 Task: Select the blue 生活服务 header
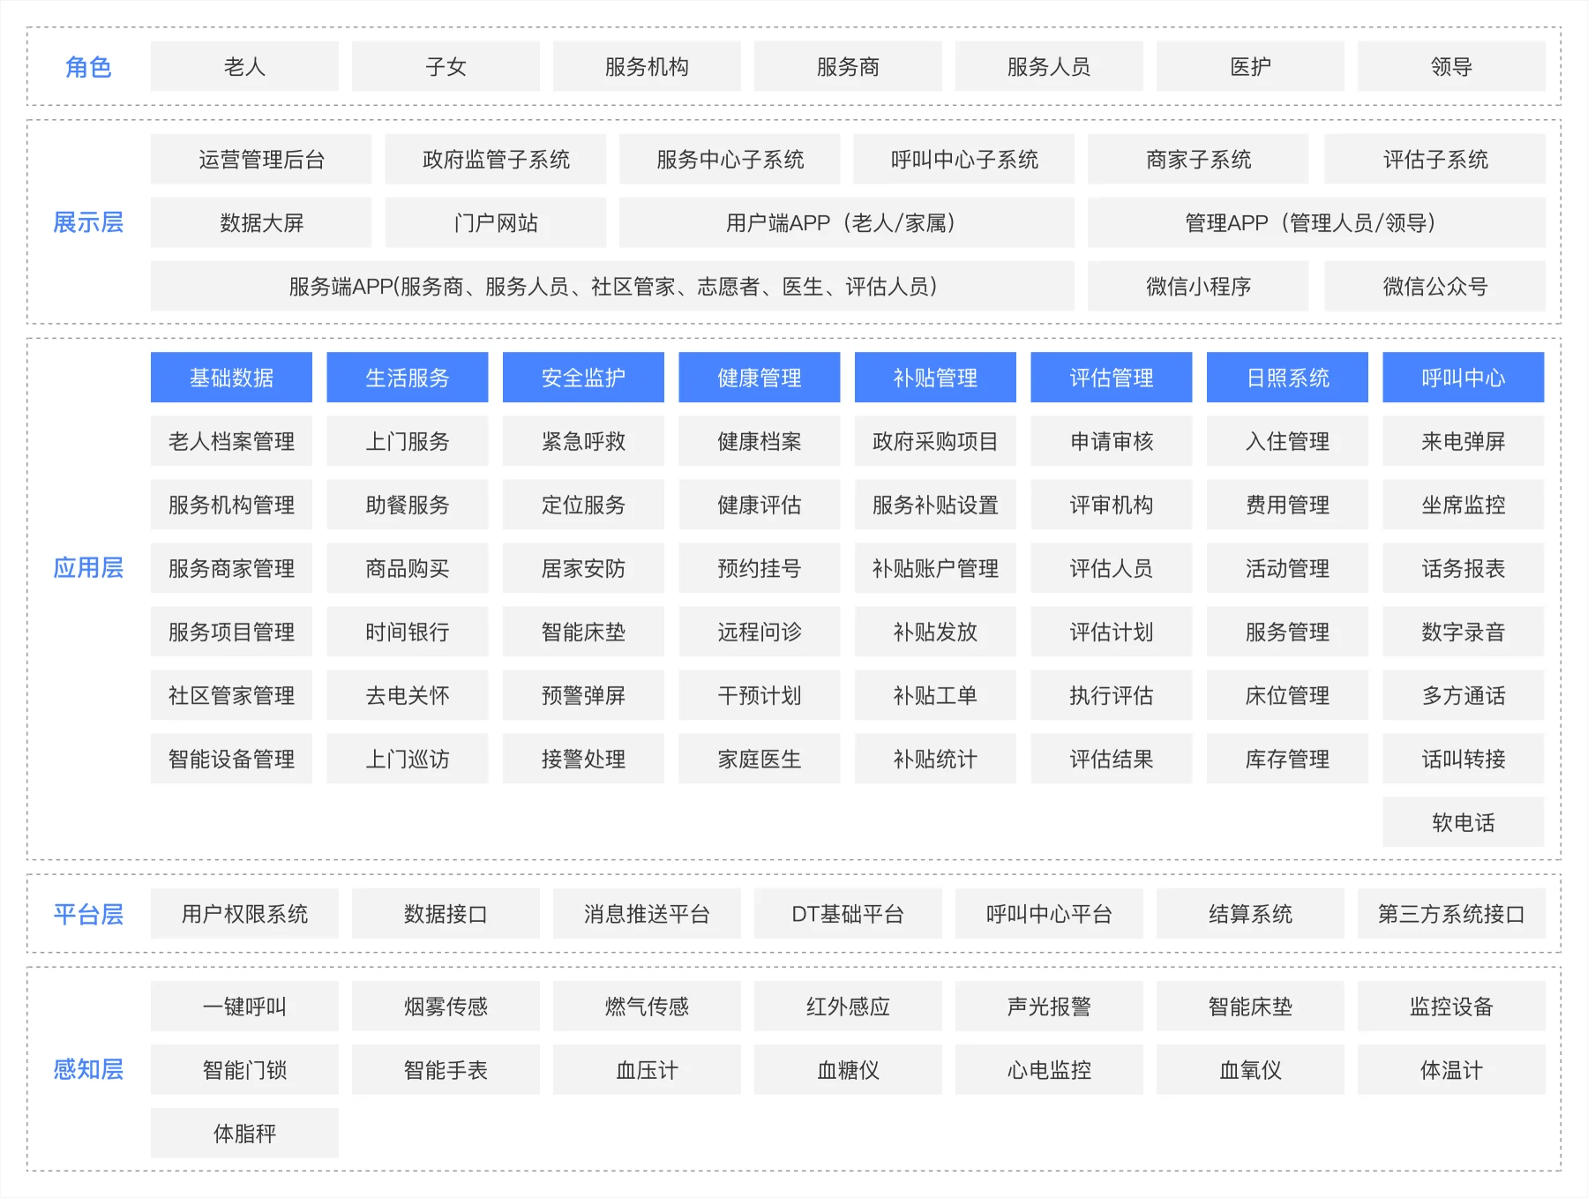[x=408, y=378]
